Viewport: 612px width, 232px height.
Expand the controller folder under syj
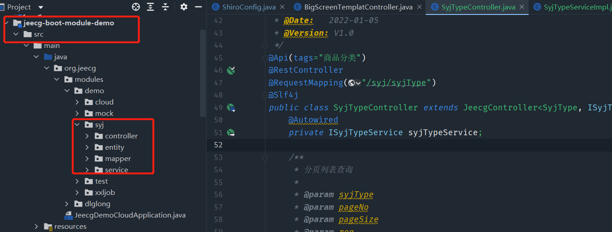(x=87, y=136)
